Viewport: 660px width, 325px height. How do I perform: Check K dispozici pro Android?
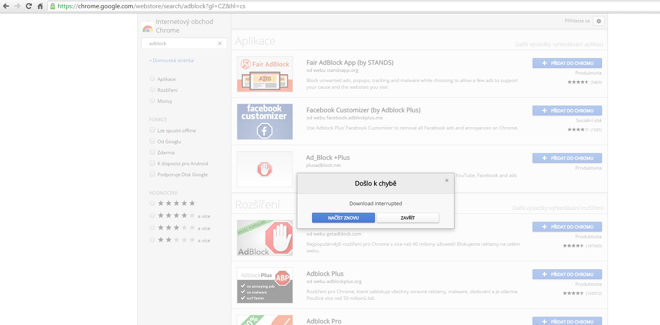coord(152,163)
